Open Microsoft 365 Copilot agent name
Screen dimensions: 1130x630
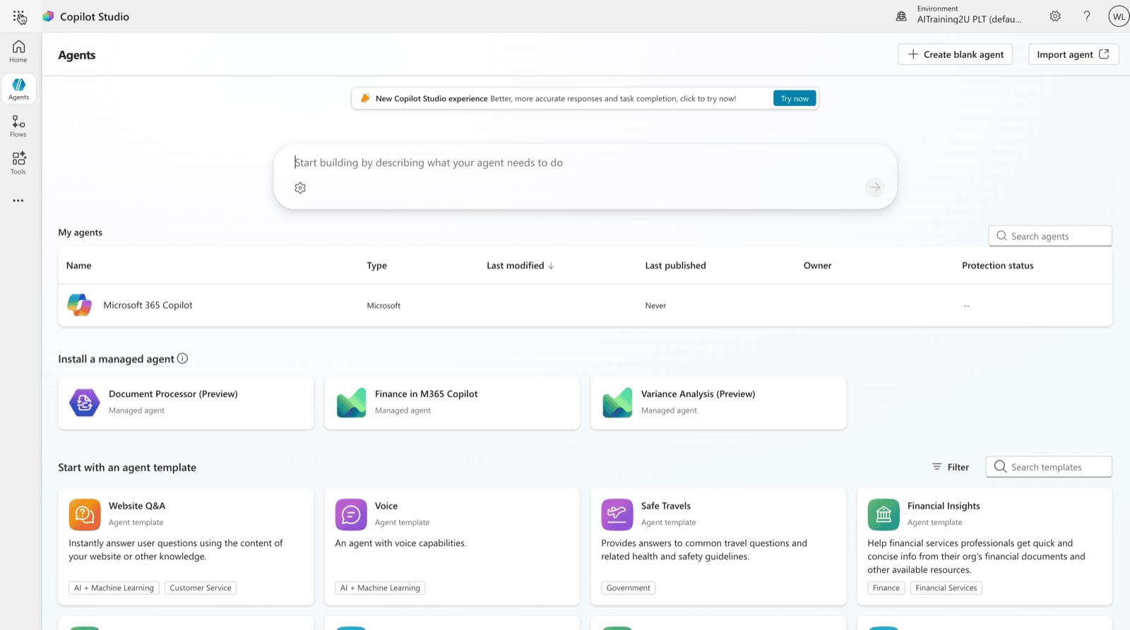pos(148,305)
